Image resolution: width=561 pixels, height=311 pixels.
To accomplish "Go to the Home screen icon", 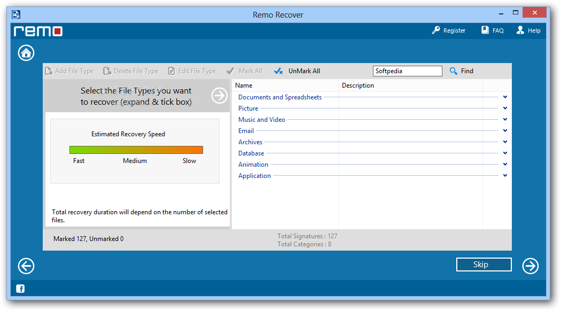I will (x=26, y=53).
